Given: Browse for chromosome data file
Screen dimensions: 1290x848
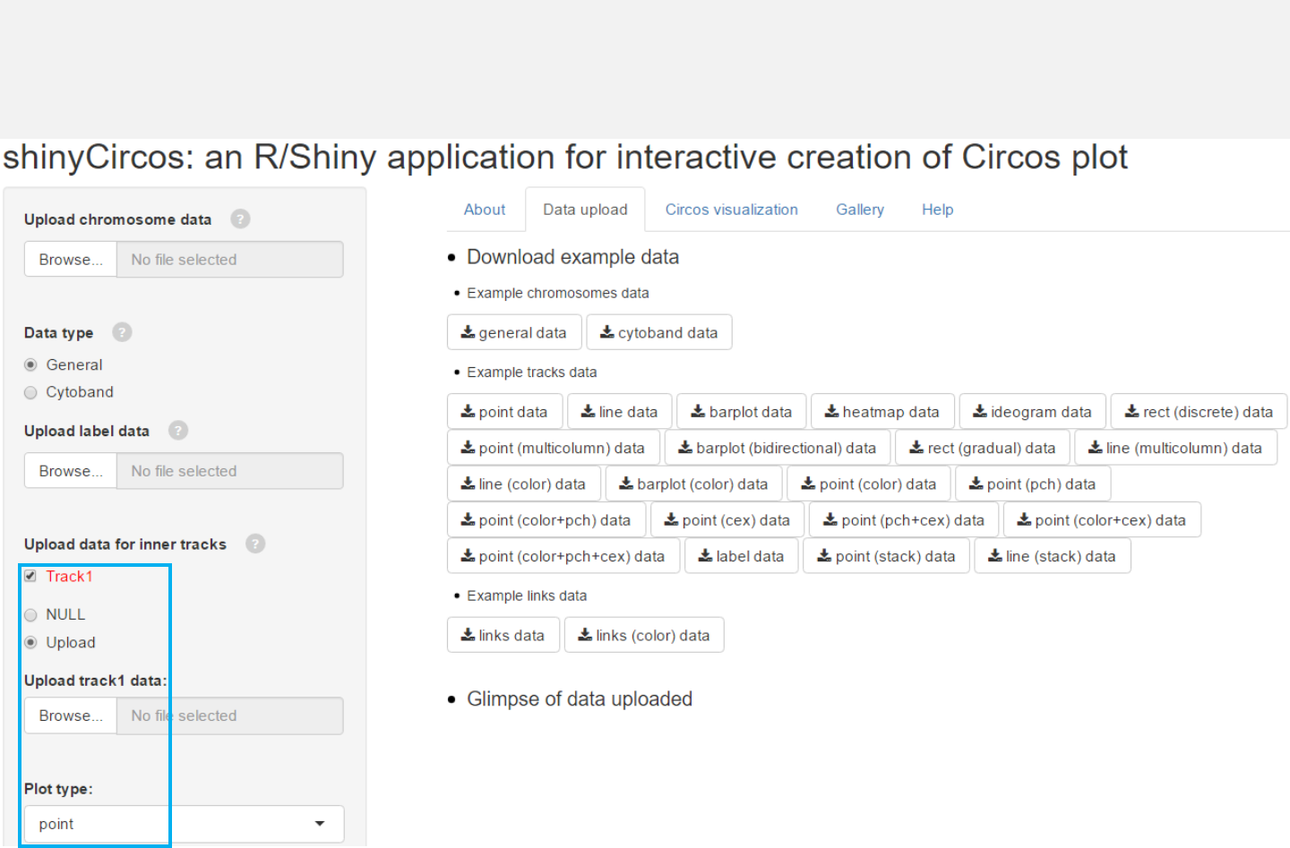Looking at the screenshot, I should (x=71, y=260).
